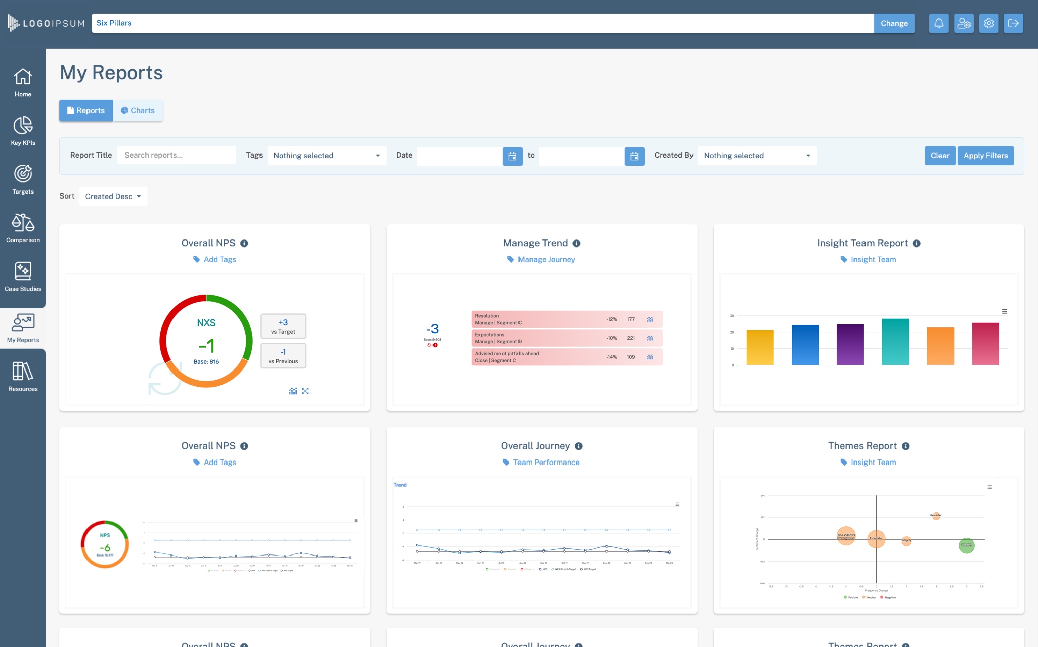This screenshot has width=1038, height=647.
Task: Open the settings gear icon
Action: point(989,23)
